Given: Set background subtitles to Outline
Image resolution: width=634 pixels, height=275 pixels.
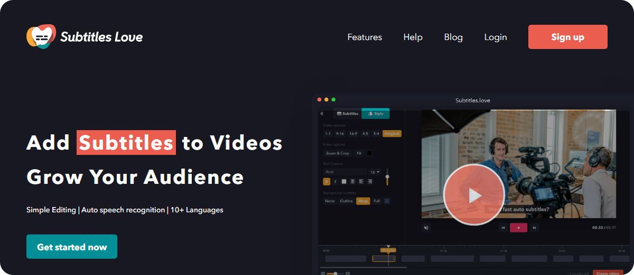Looking at the screenshot, I should click(346, 201).
